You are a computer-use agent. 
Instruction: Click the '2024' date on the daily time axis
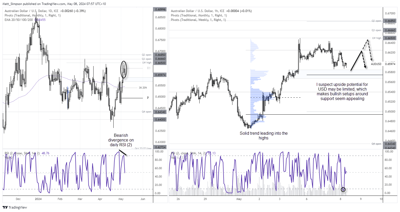[x=38, y=199]
